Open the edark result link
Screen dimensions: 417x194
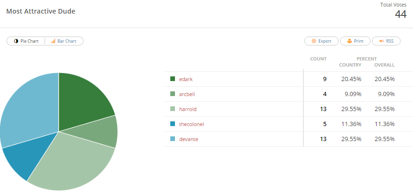186,79
